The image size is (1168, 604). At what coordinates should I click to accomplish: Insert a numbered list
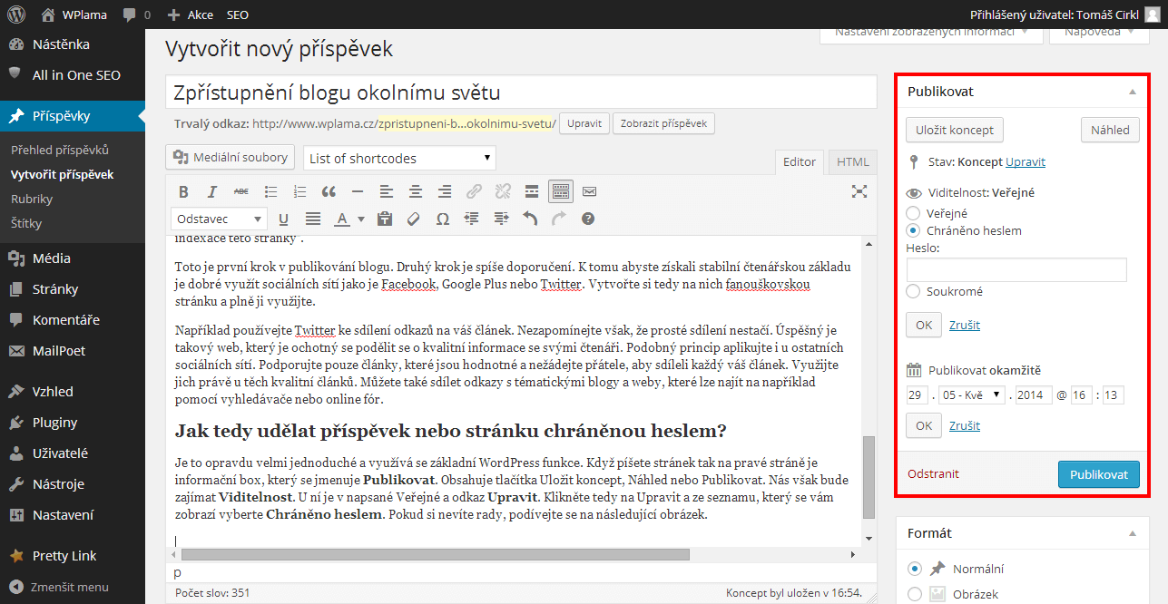click(x=299, y=191)
